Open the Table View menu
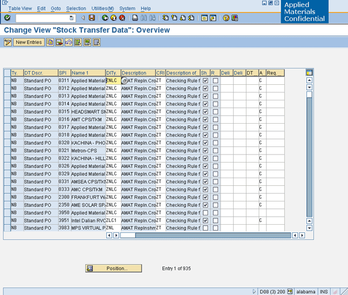This screenshot has width=348, height=295. click(20, 9)
